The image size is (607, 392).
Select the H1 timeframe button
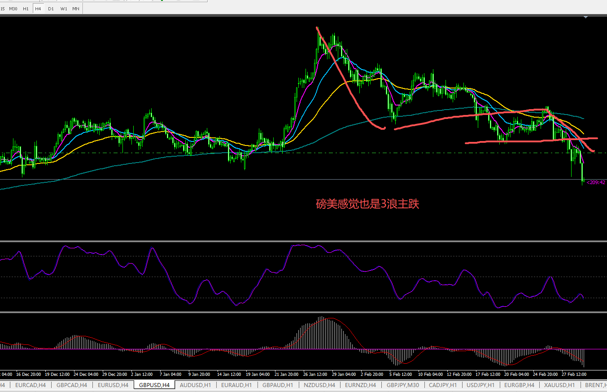pos(26,9)
